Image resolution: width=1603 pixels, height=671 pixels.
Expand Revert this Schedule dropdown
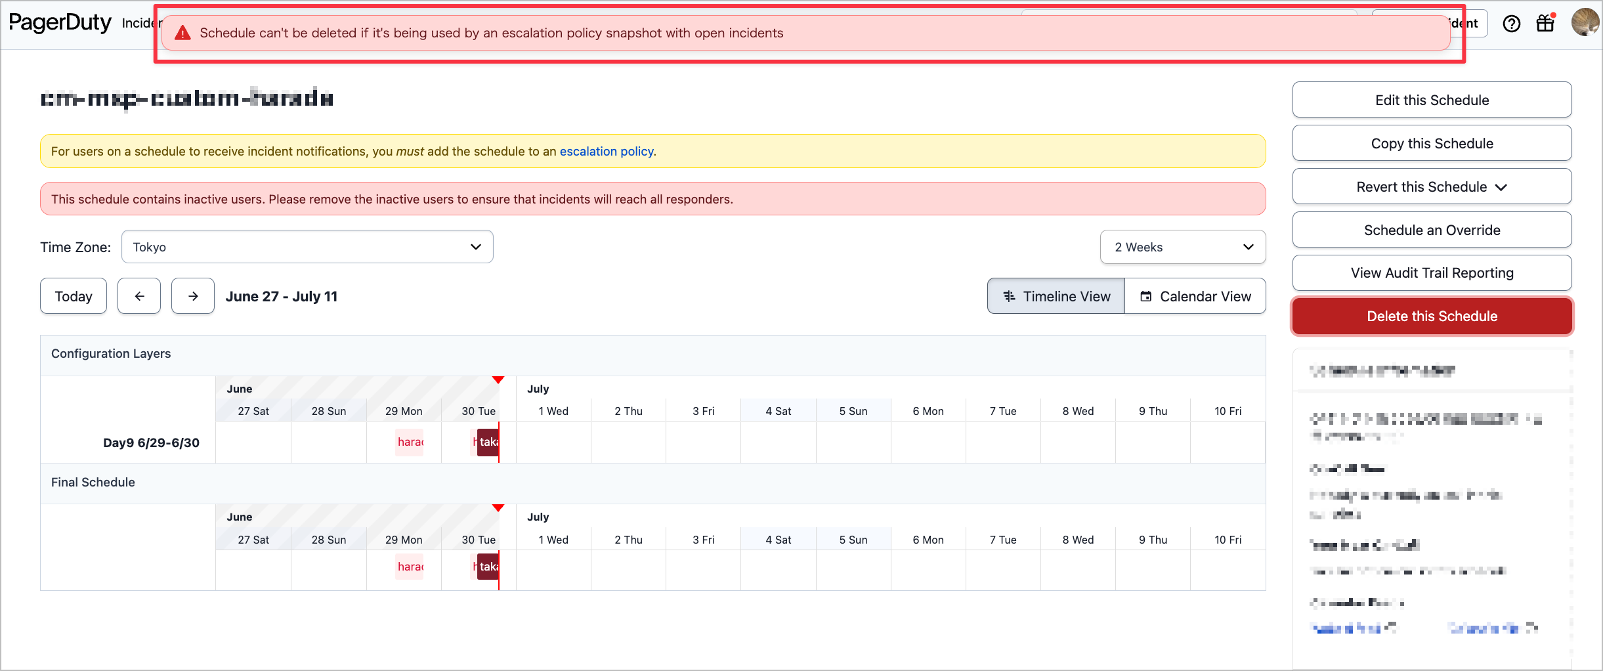(1432, 186)
